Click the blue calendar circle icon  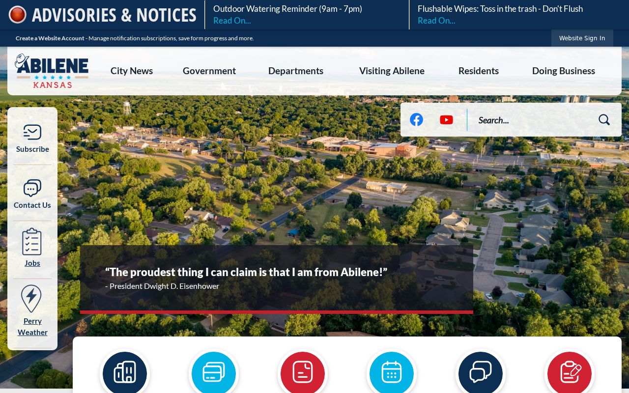pyautogui.click(x=392, y=373)
